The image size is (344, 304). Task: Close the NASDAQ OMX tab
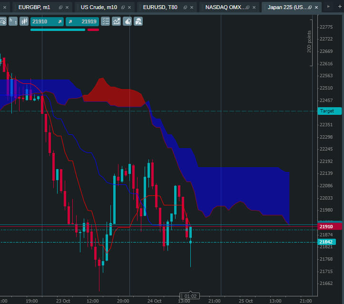point(254,8)
